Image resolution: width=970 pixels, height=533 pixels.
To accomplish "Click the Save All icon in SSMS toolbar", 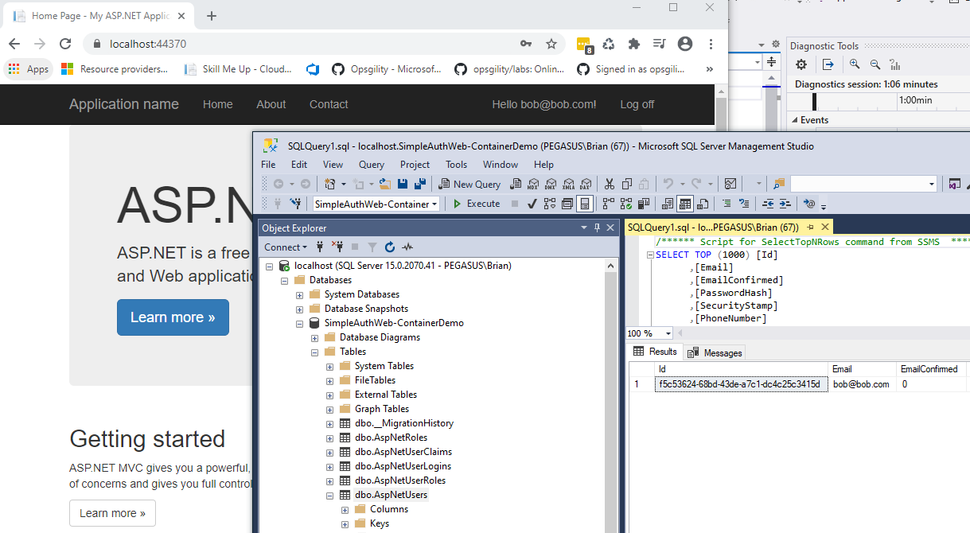I will [x=419, y=184].
